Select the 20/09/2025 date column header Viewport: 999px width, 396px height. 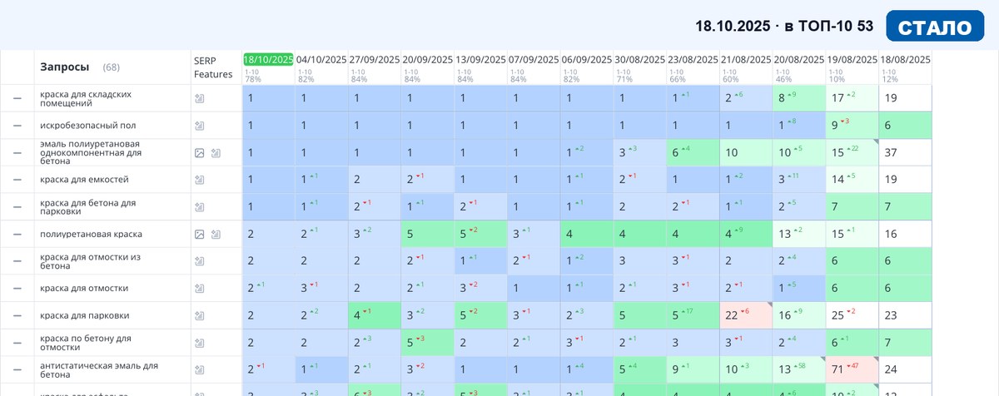pos(428,59)
